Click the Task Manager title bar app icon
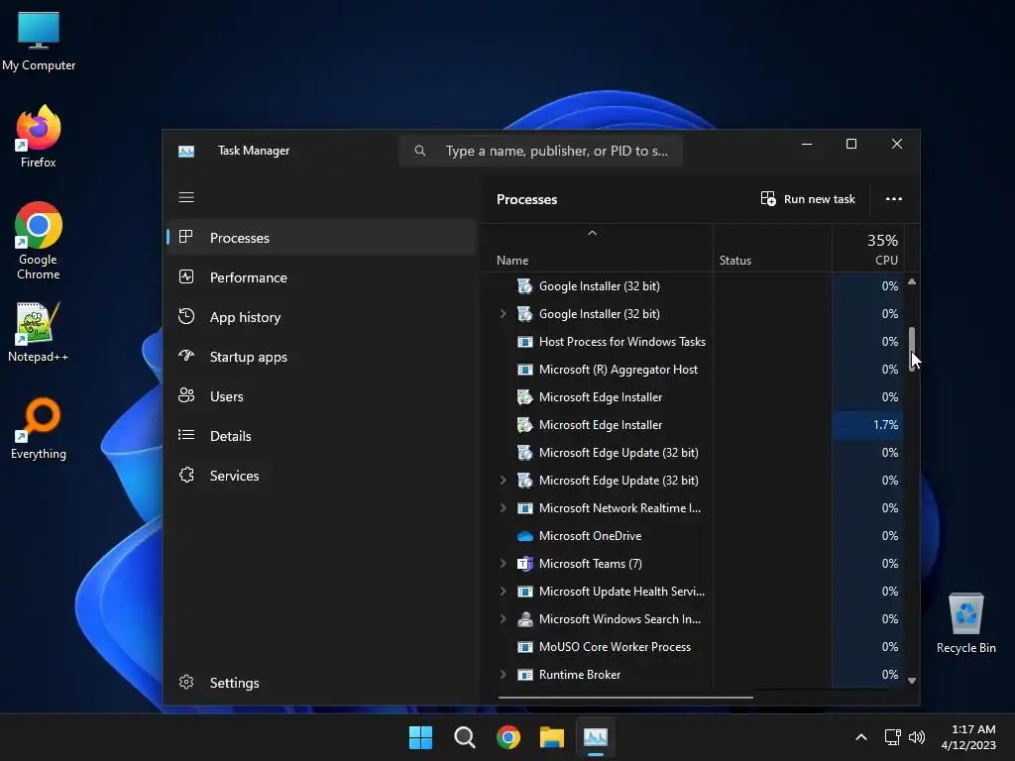 coord(186,151)
